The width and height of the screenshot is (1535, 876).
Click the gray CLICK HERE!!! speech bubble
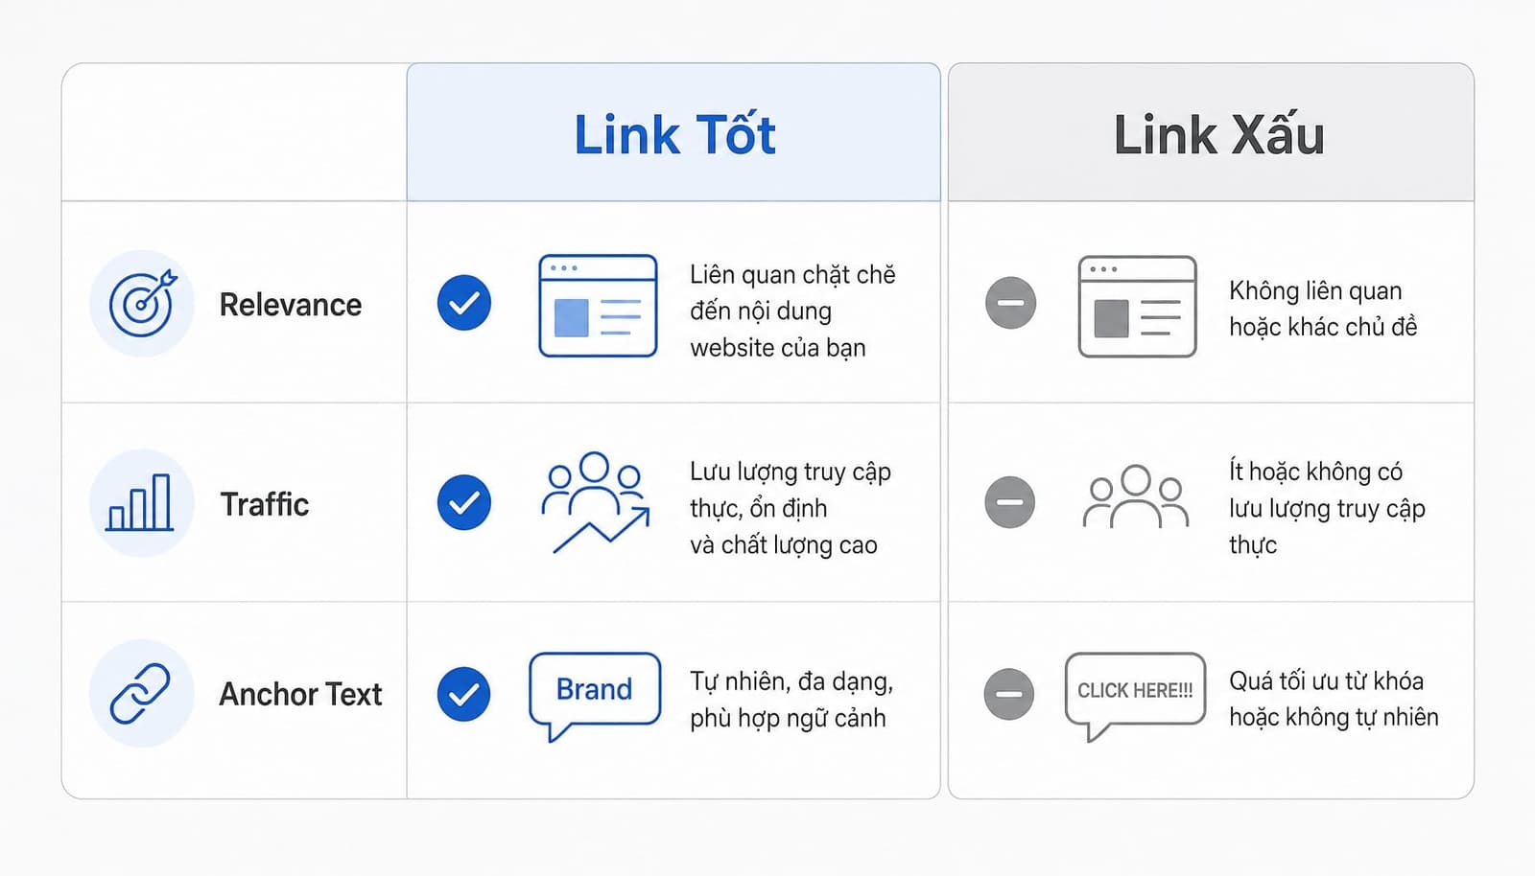tap(1135, 697)
